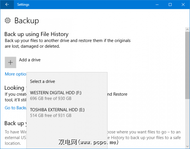This screenshot has width=190, height=149.
Task: Click the plus icon to add a drive
Action: (x=10, y=62)
